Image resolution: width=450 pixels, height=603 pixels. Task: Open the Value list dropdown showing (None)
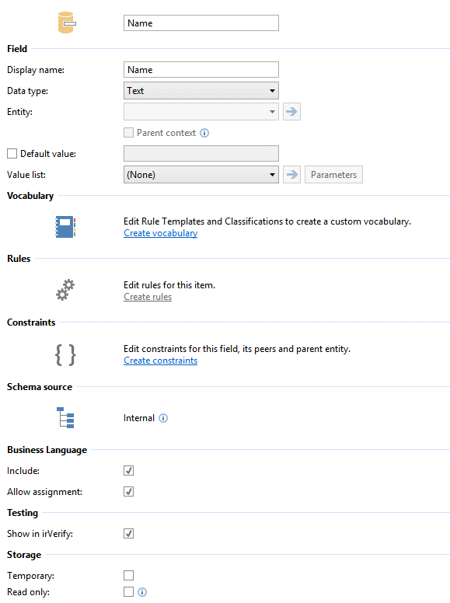point(201,175)
